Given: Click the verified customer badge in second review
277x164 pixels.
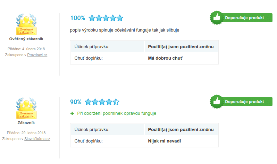Looking at the screenshot, I should coord(26,108).
